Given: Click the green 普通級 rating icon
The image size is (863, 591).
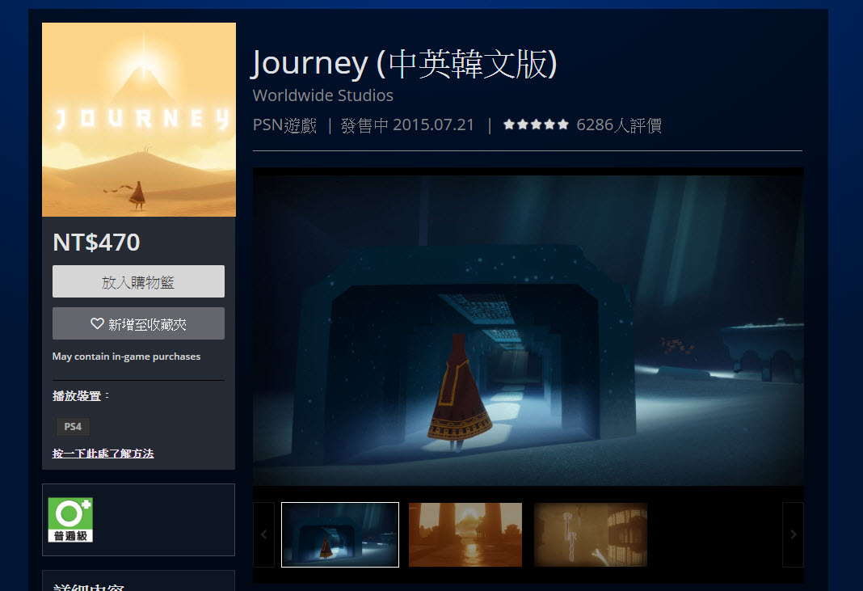Looking at the screenshot, I should [70, 520].
